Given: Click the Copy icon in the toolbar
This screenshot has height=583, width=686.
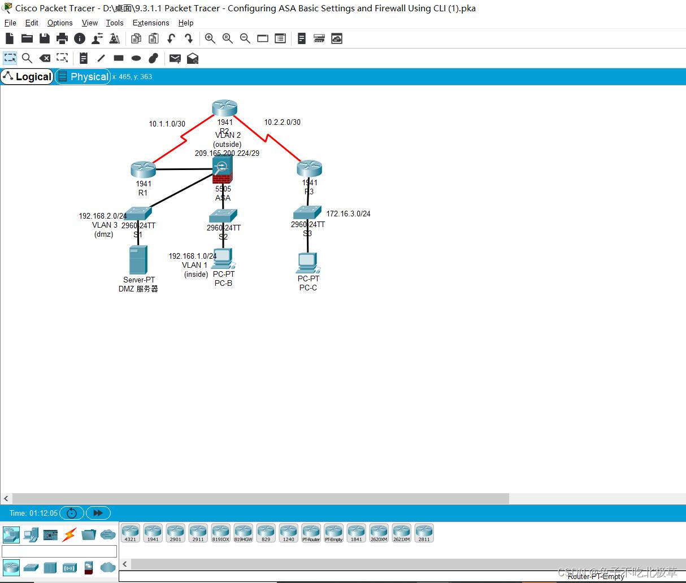Looking at the screenshot, I should coord(136,38).
